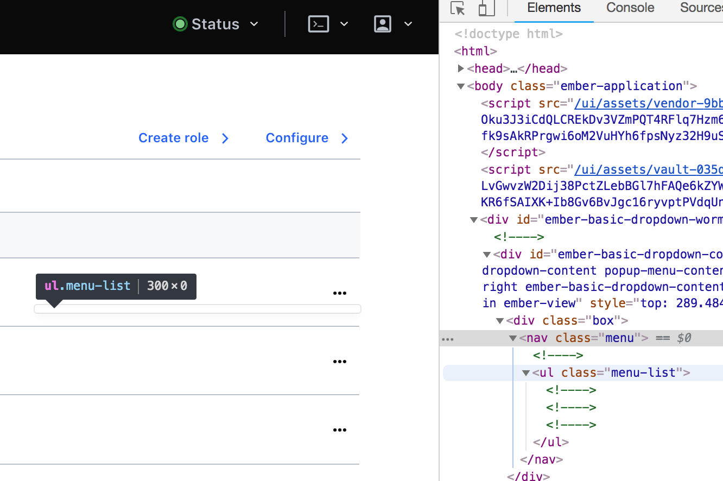Image resolution: width=723 pixels, height=481 pixels.
Task: Collapse the nav class menu node
Action: click(x=513, y=338)
